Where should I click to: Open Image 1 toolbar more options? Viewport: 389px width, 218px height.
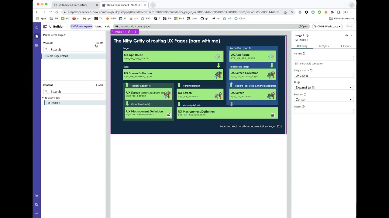pyautogui.click(x=136, y=32)
